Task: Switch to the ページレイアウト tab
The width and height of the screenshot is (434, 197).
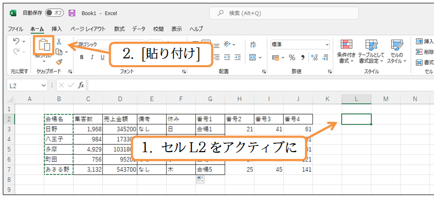Action: [x=88, y=29]
